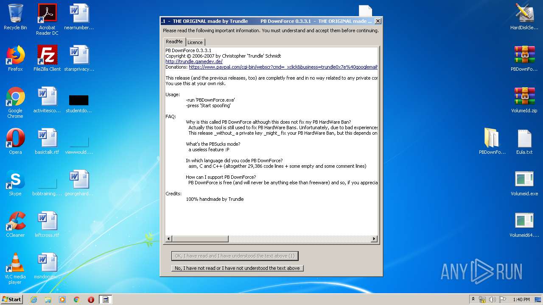Launch Skype desktop shortcut

[15, 183]
